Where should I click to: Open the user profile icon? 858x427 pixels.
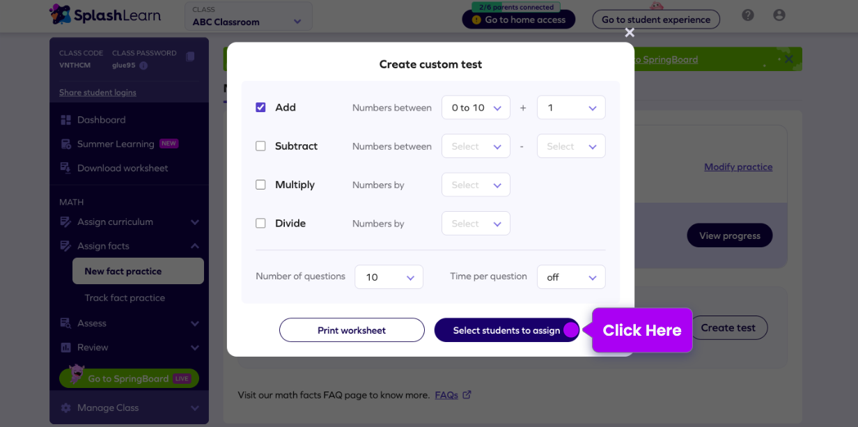pos(779,15)
